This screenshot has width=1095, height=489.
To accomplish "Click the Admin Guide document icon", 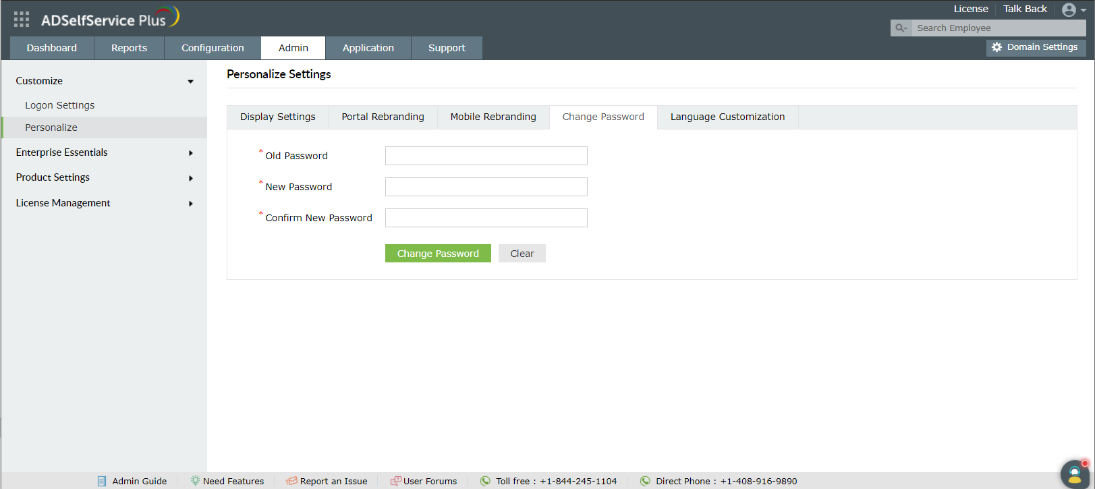I will tap(102, 481).
